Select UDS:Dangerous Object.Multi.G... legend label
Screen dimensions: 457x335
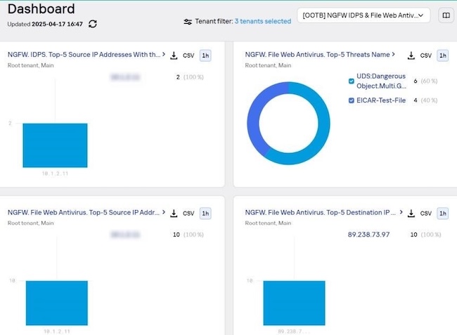pyautogui.click(x=381, y=81)
